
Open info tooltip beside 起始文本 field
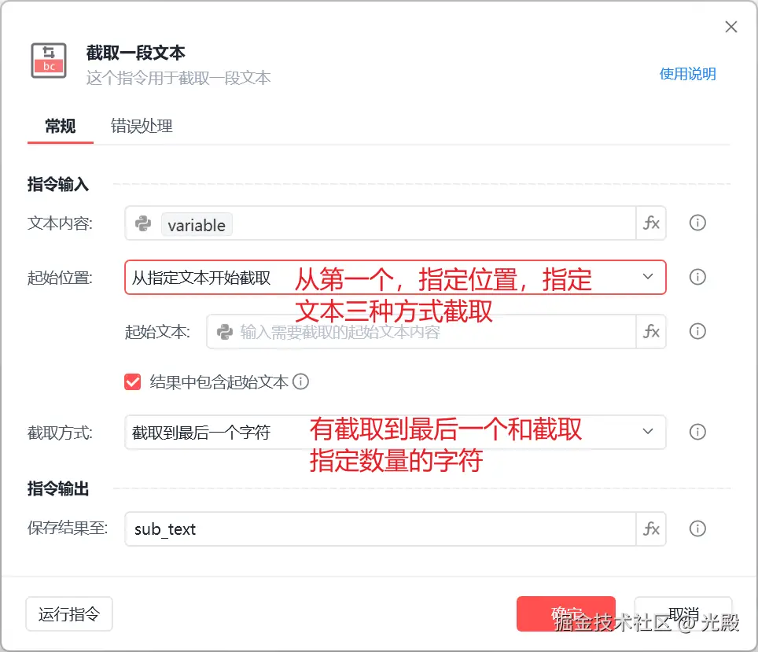coord(697,331)
